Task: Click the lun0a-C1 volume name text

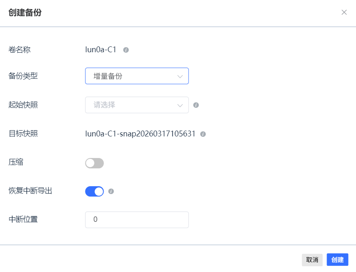Action: (x=101, y=50)
